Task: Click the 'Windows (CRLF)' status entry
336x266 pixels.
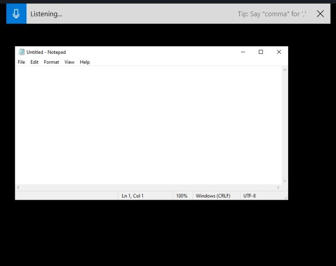Action: pyautogui.click(x=213, y=196)
